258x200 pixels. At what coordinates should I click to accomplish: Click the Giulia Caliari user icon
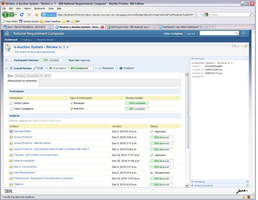pyautogui.click(x=11, y=103)
